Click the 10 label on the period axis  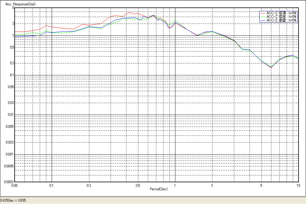[x=298, y=185]
